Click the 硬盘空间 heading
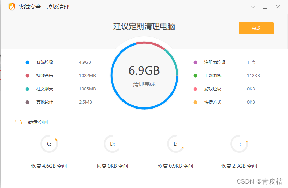Image resolution: width=288 pixels, height=188 pixels. 38,122
